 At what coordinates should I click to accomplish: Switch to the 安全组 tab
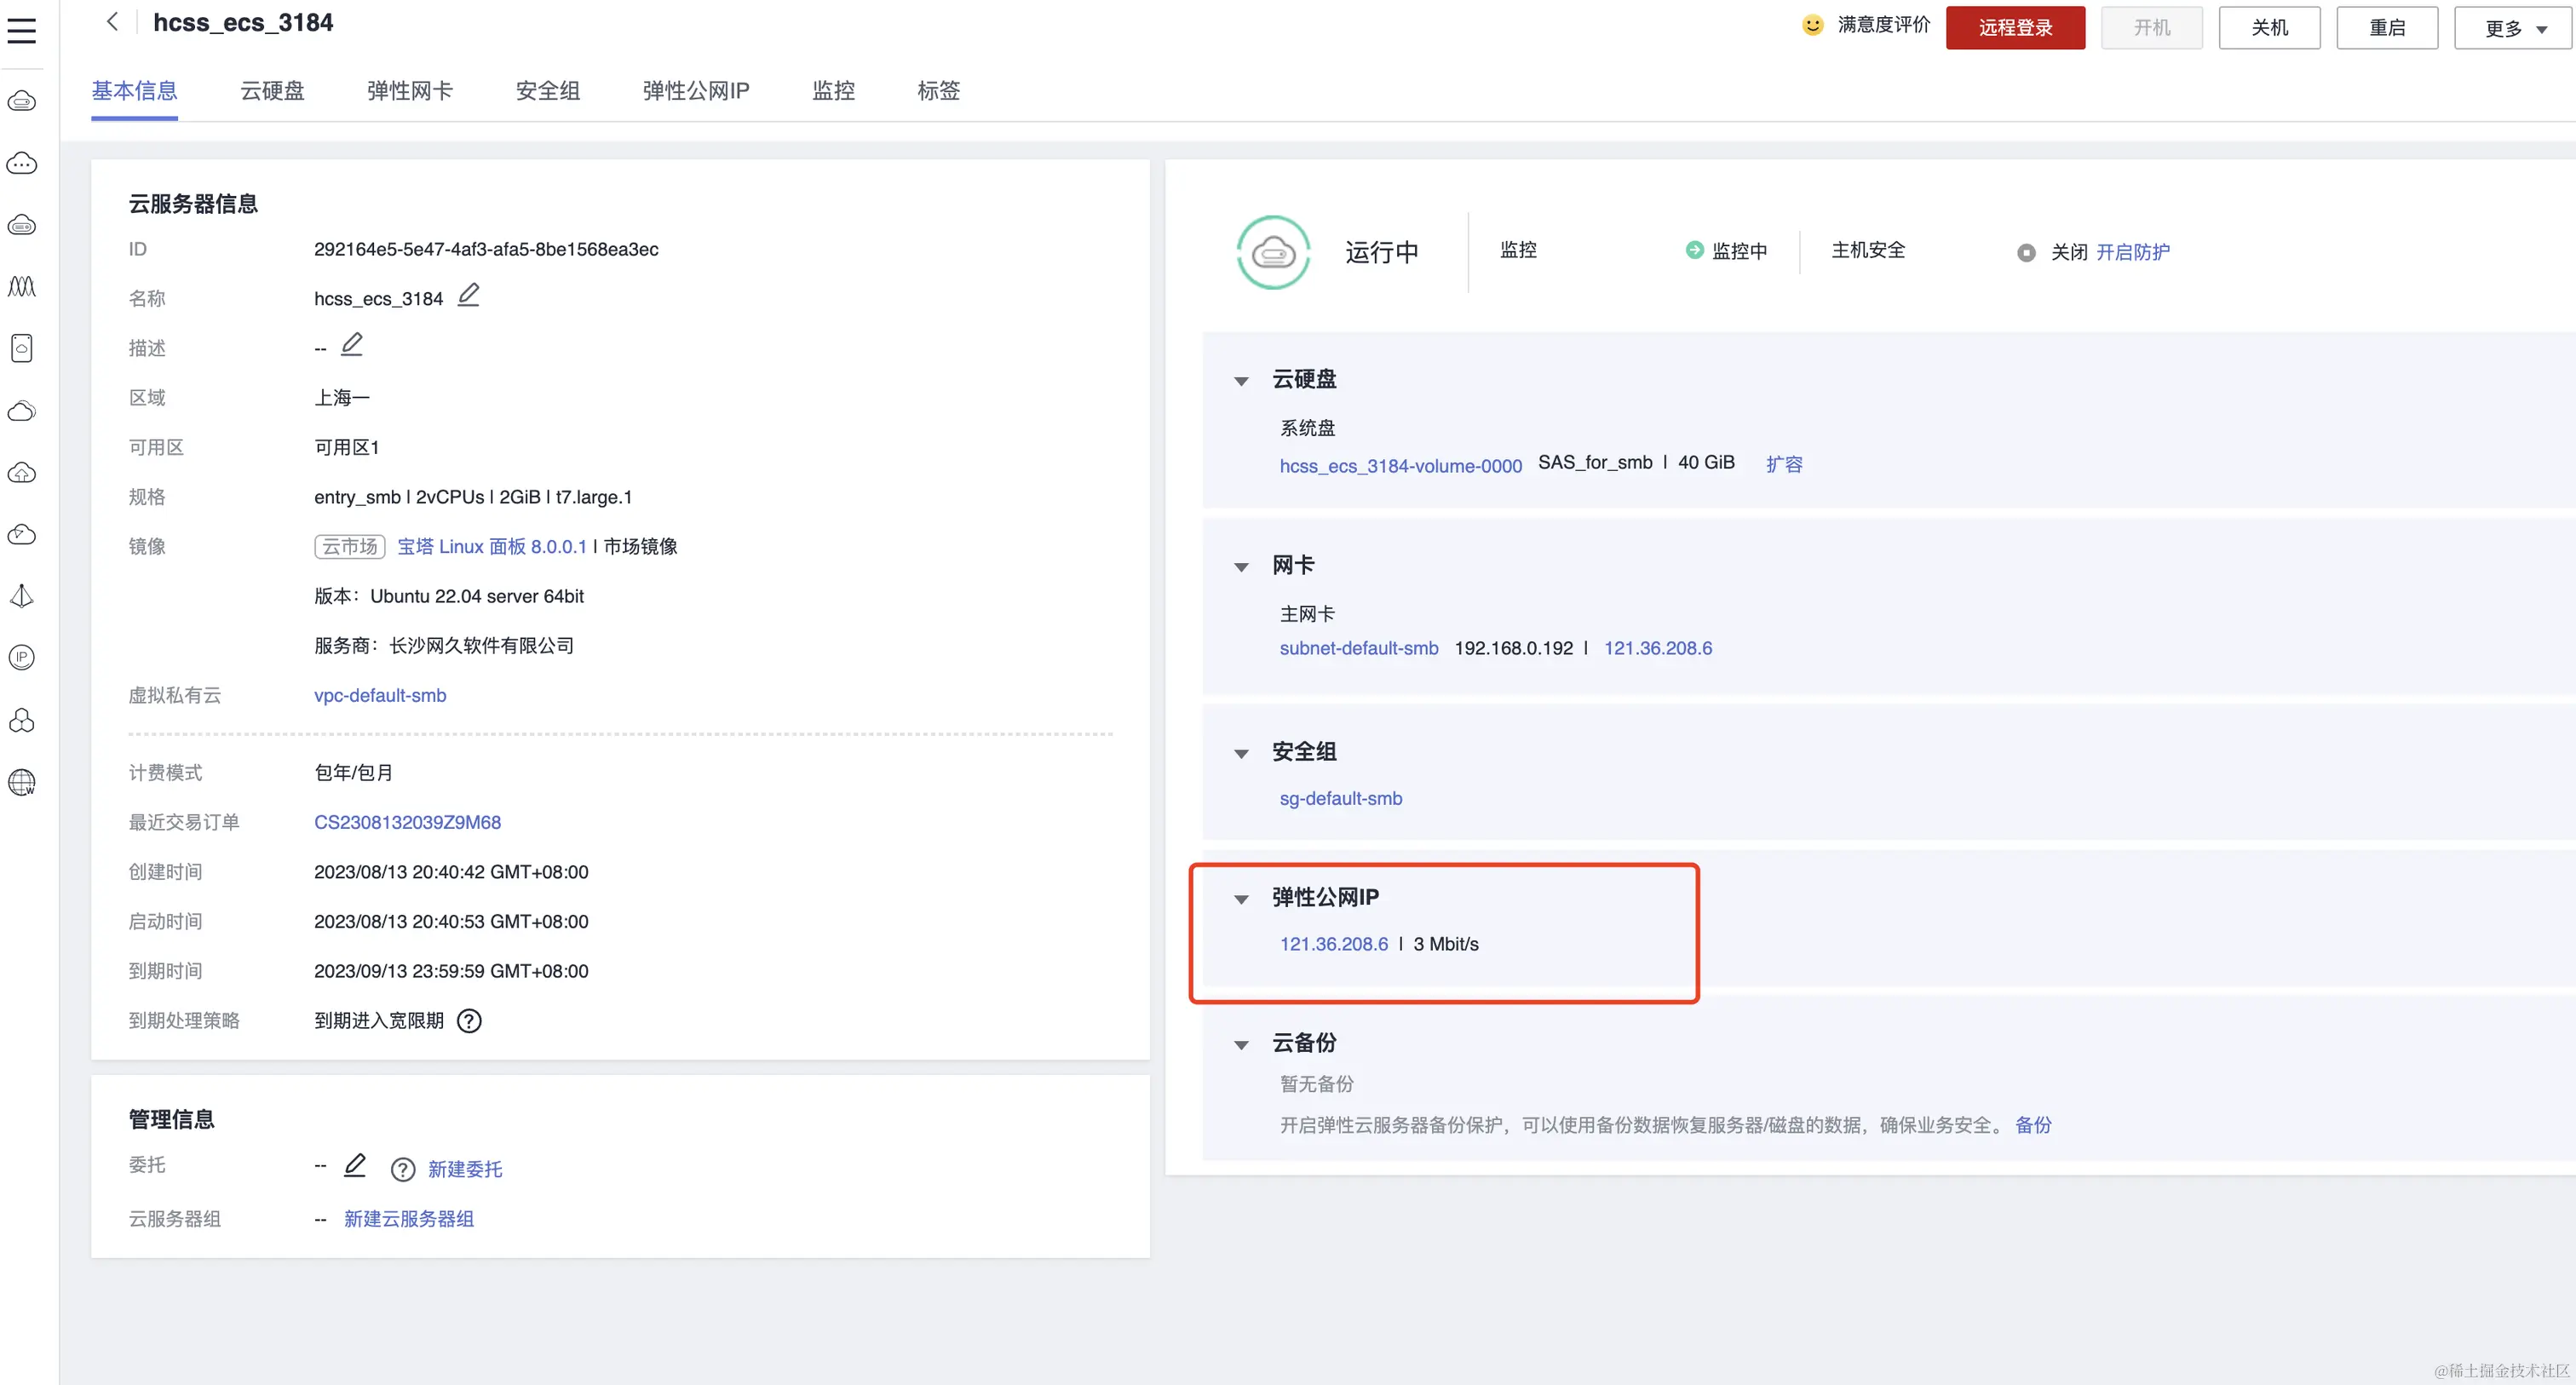(x=547, y=91)
